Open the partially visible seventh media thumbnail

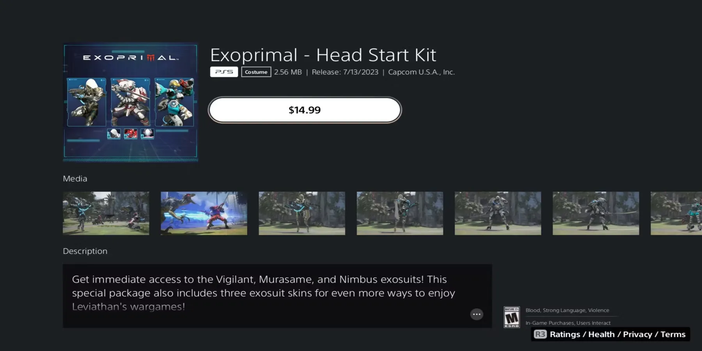676,213
